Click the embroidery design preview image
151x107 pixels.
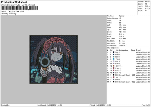tap(54, 59)
